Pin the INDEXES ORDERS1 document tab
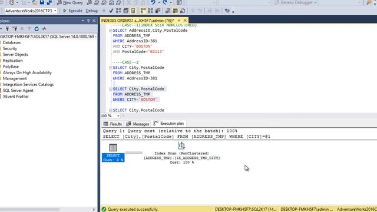377x212 pixels. (179, 21)
